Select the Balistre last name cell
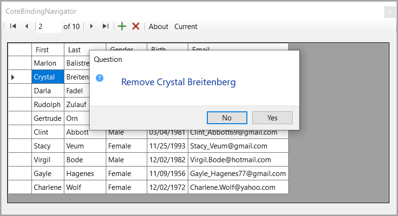This screenshot has height=216, width=398. 77,63
